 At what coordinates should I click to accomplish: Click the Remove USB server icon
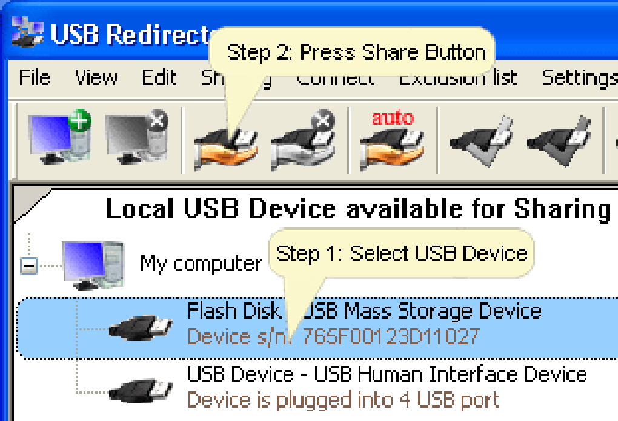pos(137,137)
